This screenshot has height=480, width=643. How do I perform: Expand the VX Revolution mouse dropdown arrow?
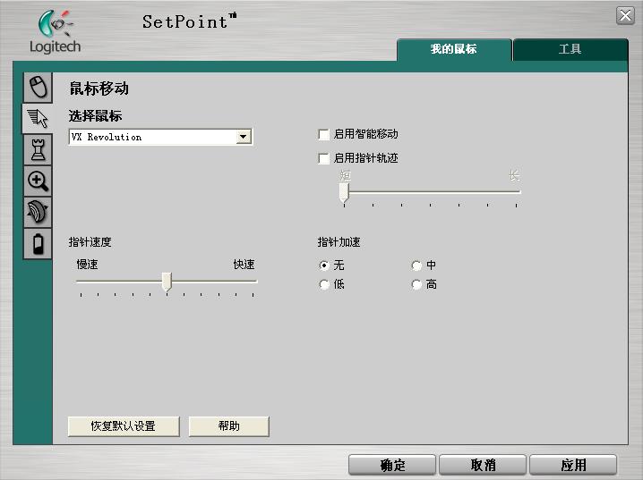244,137
